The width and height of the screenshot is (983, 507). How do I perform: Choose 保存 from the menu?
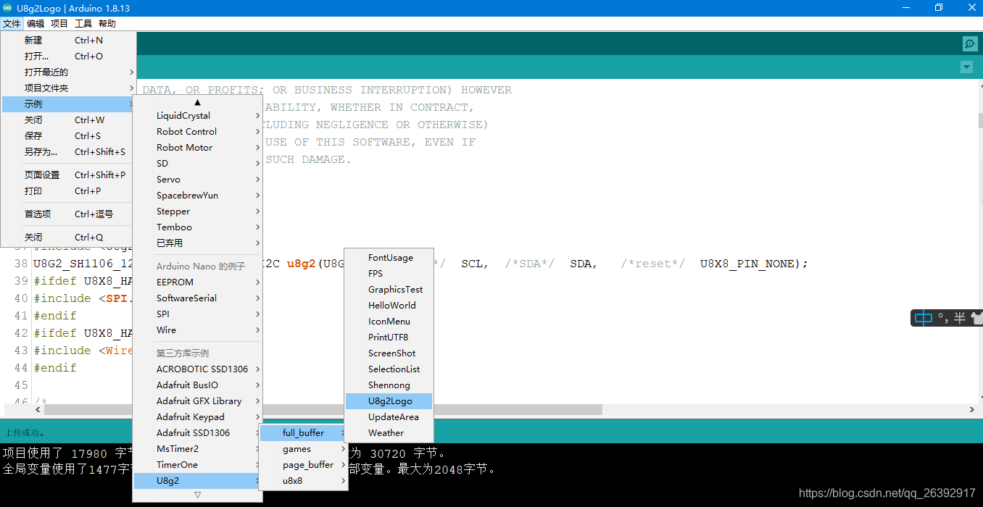point(68,136)
